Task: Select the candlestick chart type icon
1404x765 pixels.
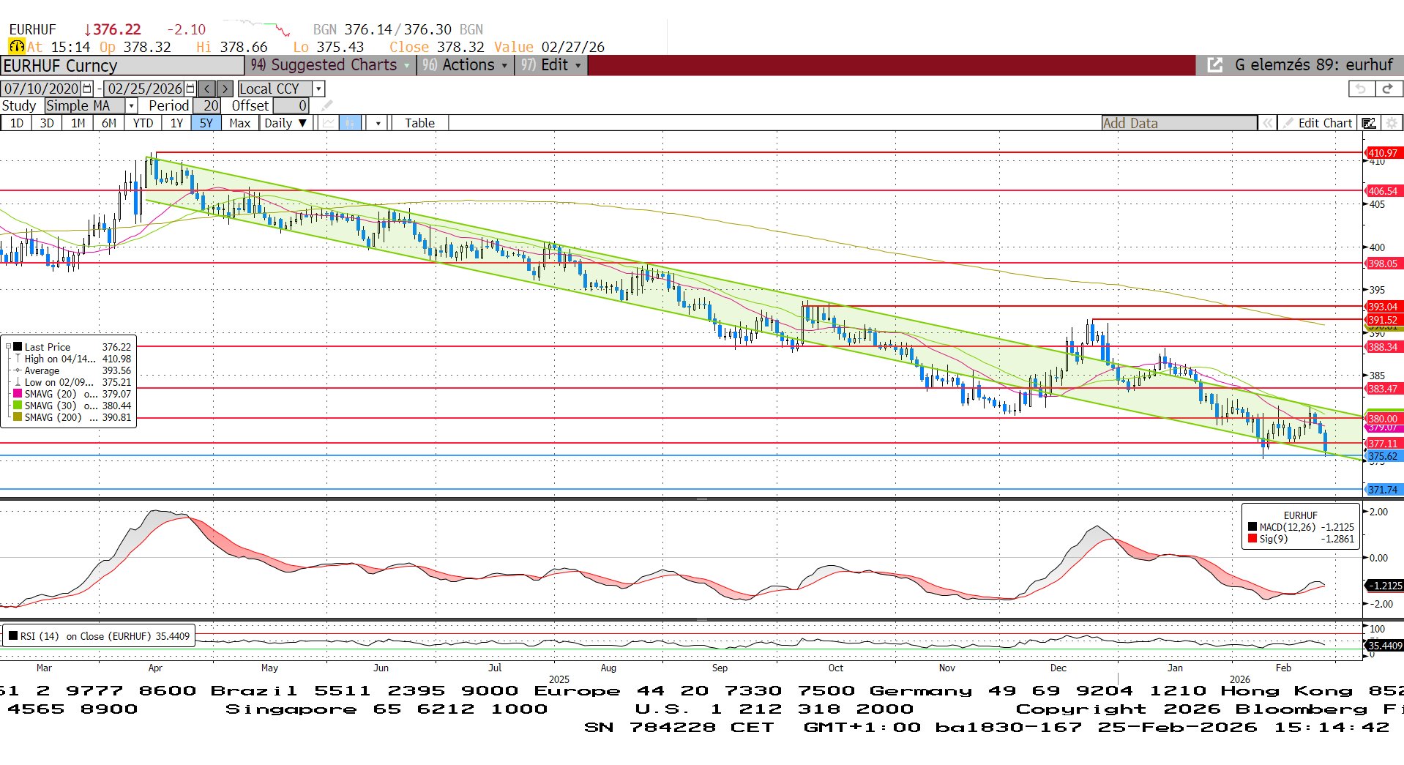Action: click(x=351, y=123)
